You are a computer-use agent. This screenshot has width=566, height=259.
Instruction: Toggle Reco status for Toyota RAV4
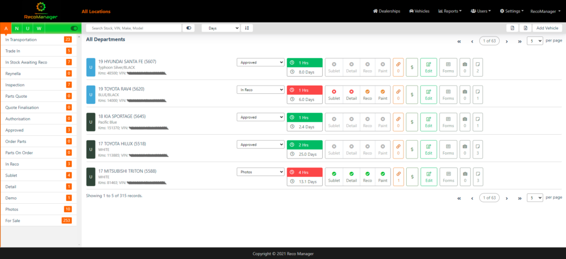point(368,95)
